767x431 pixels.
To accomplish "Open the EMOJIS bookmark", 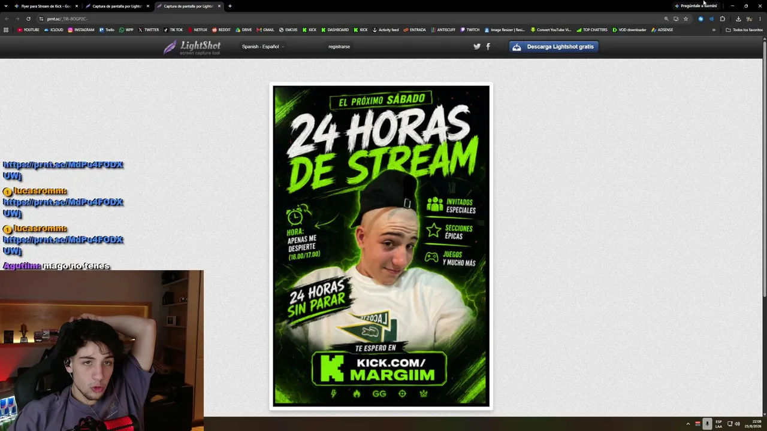I will [288, 30].
